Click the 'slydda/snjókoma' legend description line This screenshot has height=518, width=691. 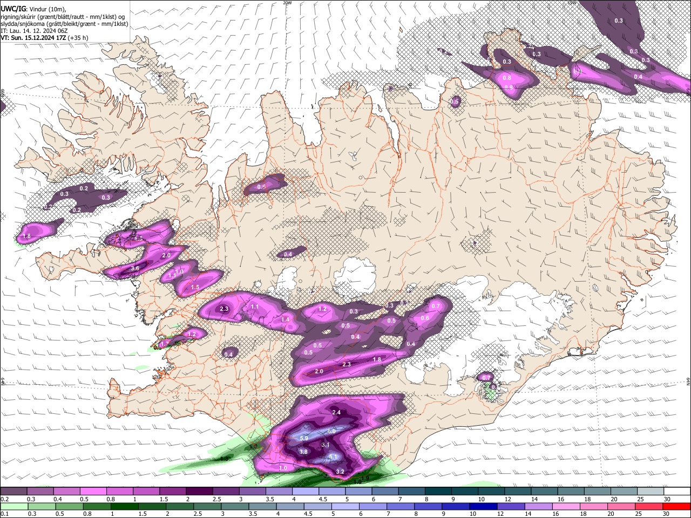64,24
